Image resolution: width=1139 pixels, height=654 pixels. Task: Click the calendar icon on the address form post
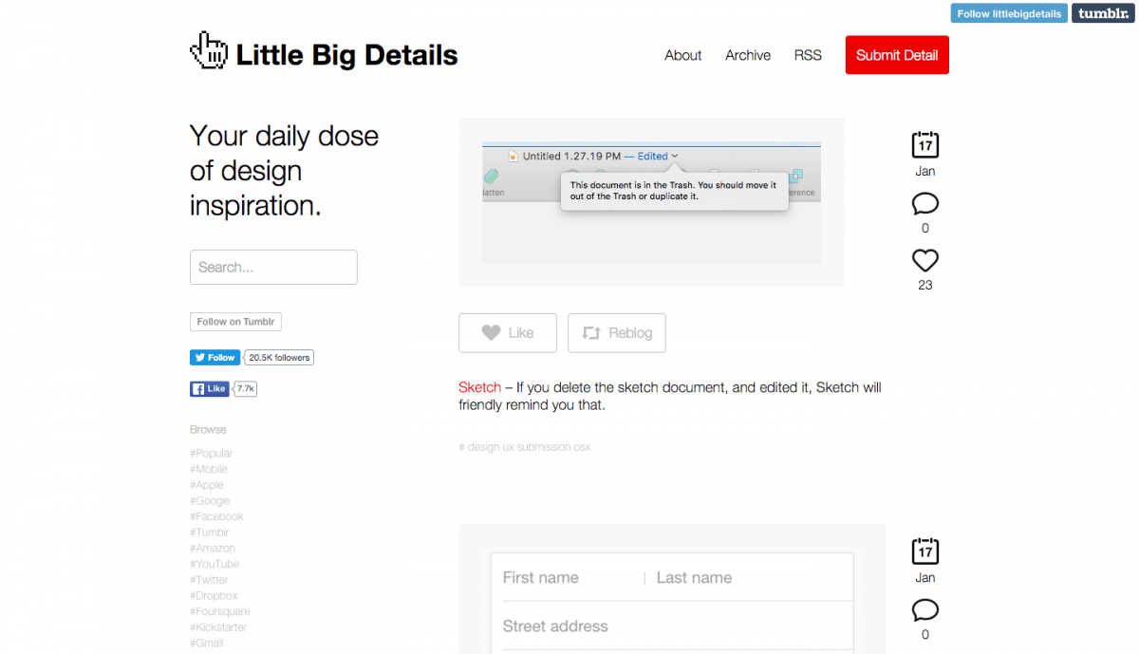click(x=924, y=553)
